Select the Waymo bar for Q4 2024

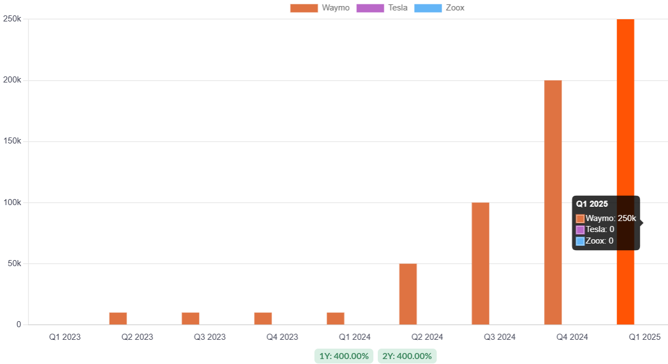coord(553,202)
